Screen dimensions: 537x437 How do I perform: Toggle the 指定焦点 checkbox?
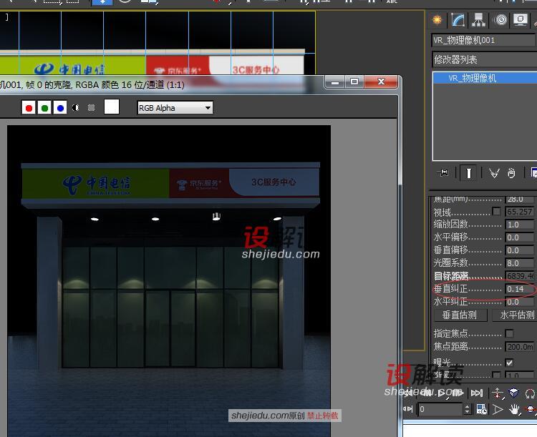tap(509, 333)
